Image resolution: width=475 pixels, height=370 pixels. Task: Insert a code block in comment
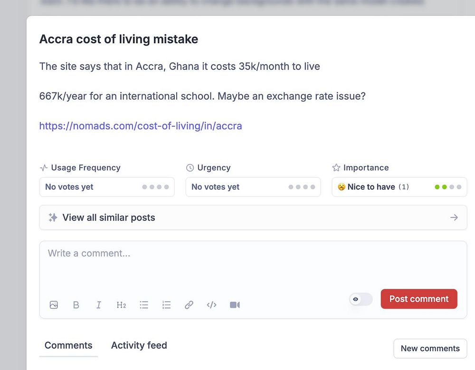(x=212, y=305)
